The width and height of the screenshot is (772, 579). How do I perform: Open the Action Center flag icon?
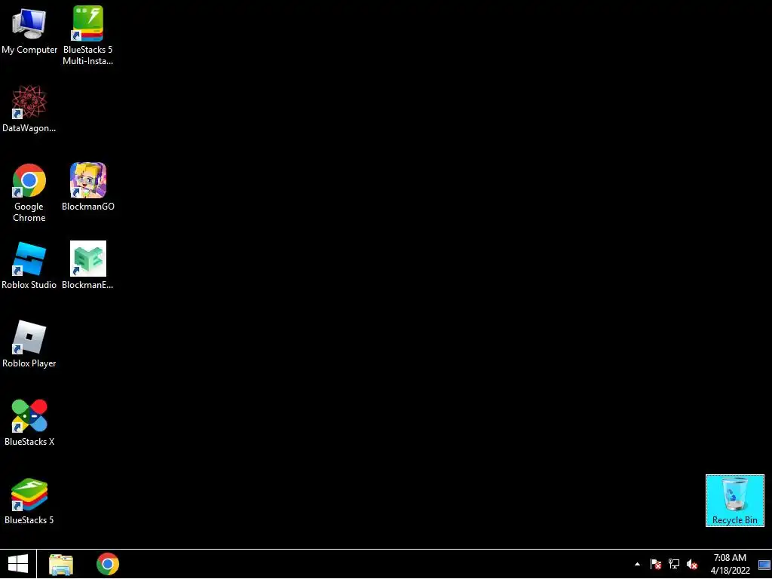point(656,564)
